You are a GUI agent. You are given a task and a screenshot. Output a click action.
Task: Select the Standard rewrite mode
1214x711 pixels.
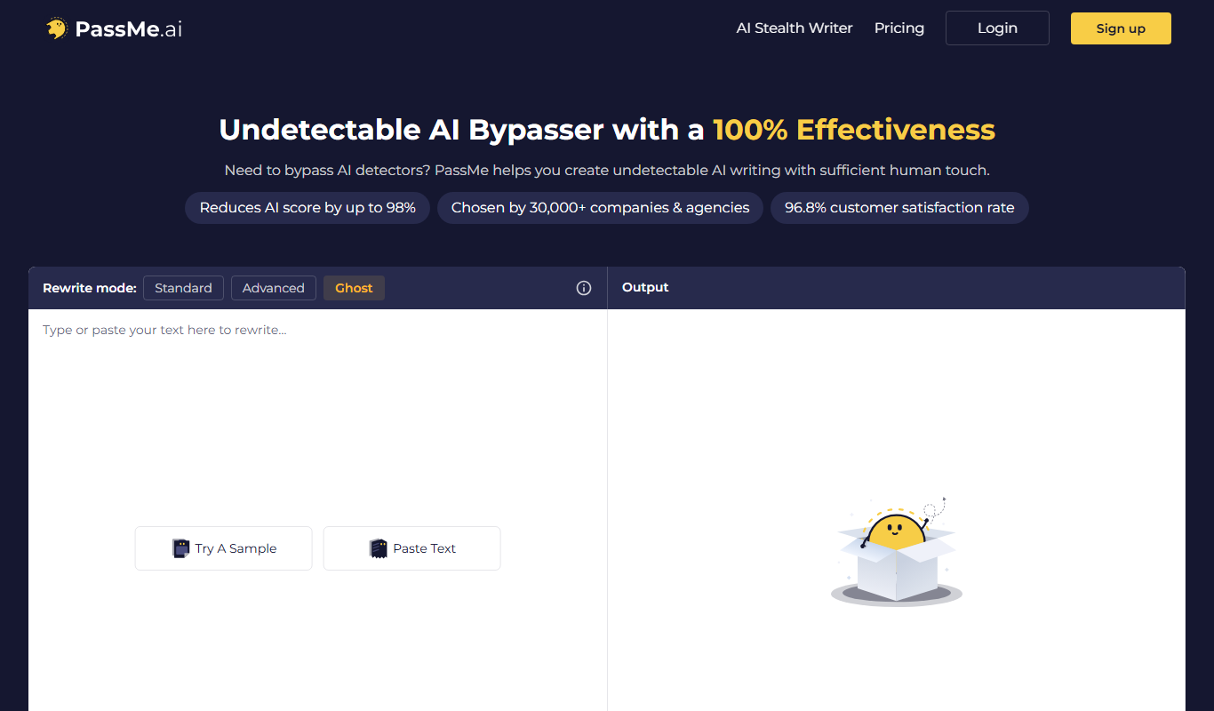click(183, 288)
